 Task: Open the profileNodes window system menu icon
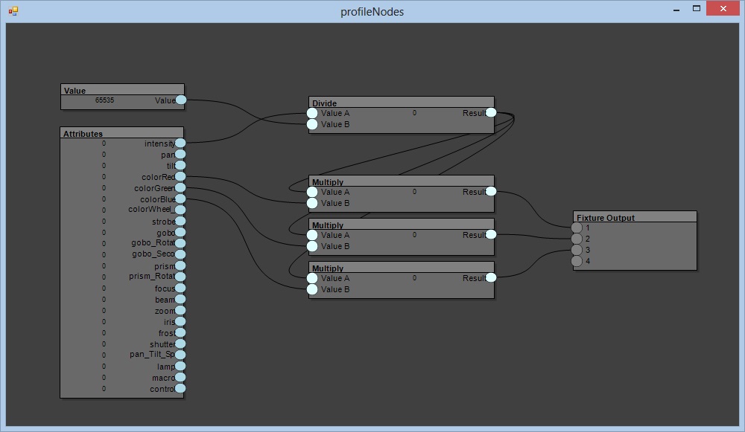pos(13,11)
